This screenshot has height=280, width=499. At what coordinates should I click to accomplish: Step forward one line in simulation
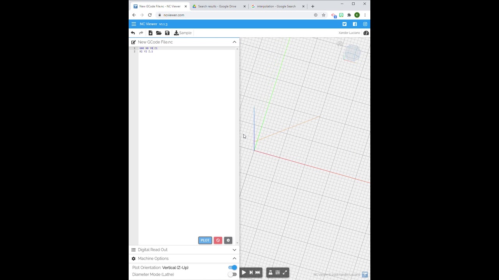point(251,273)
